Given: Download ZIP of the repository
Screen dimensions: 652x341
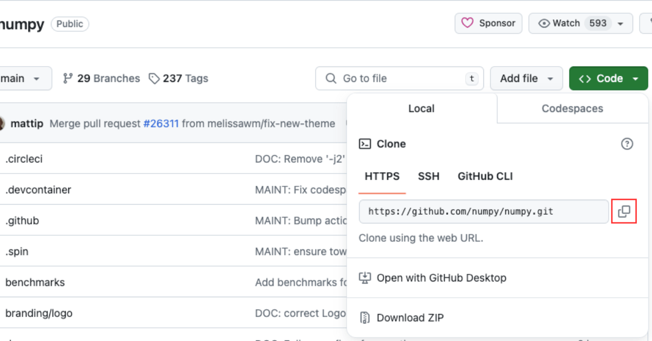Looking at the screenshot, I should [401, 318].
